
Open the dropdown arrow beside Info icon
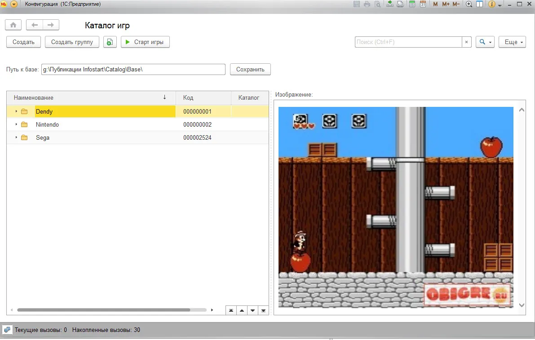500,5
